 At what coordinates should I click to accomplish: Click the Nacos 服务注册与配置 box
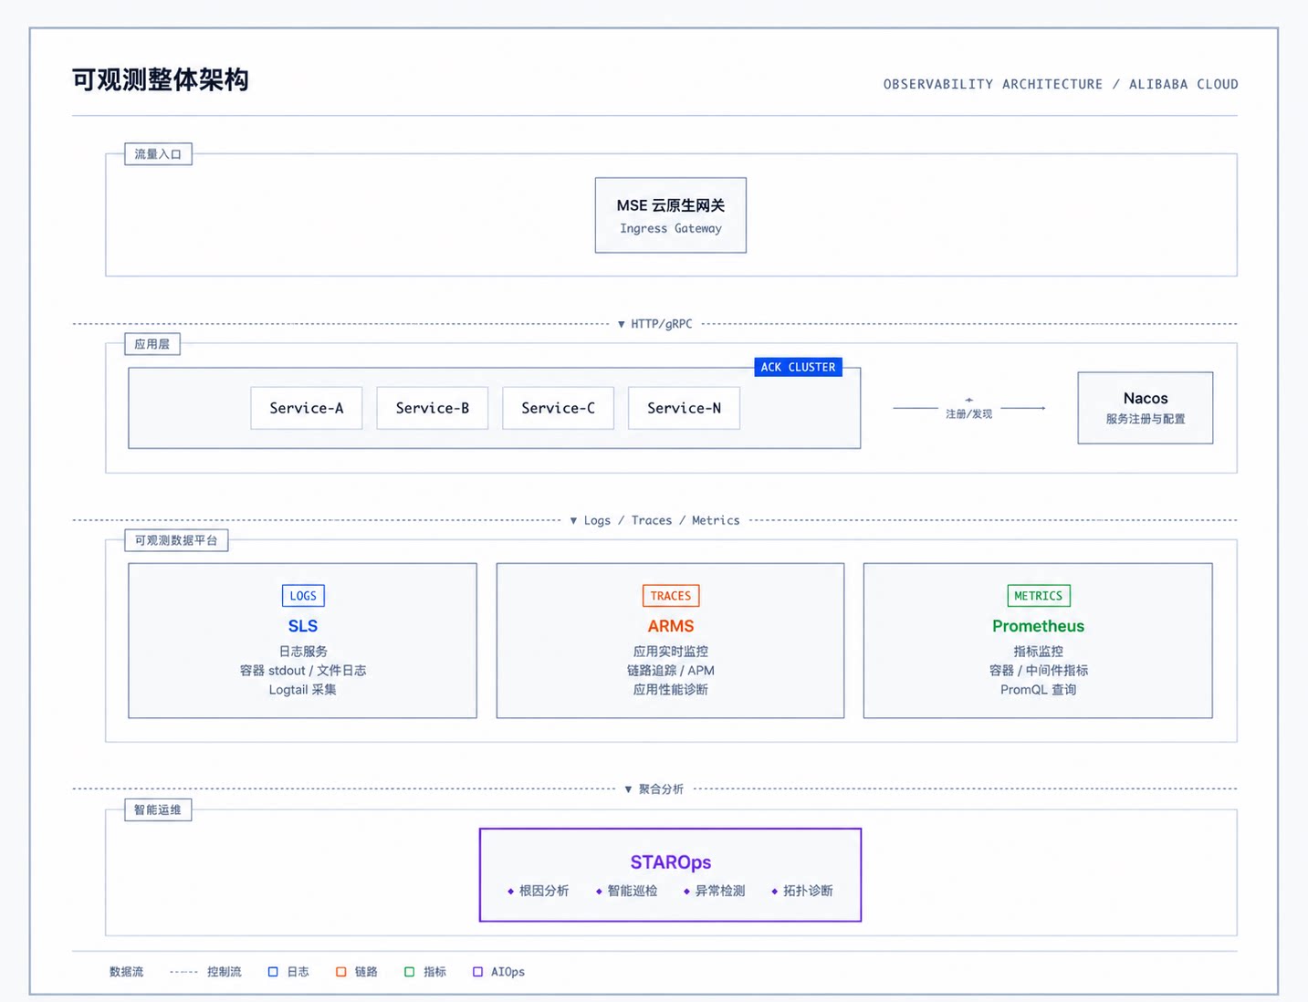coord(1146,408)
